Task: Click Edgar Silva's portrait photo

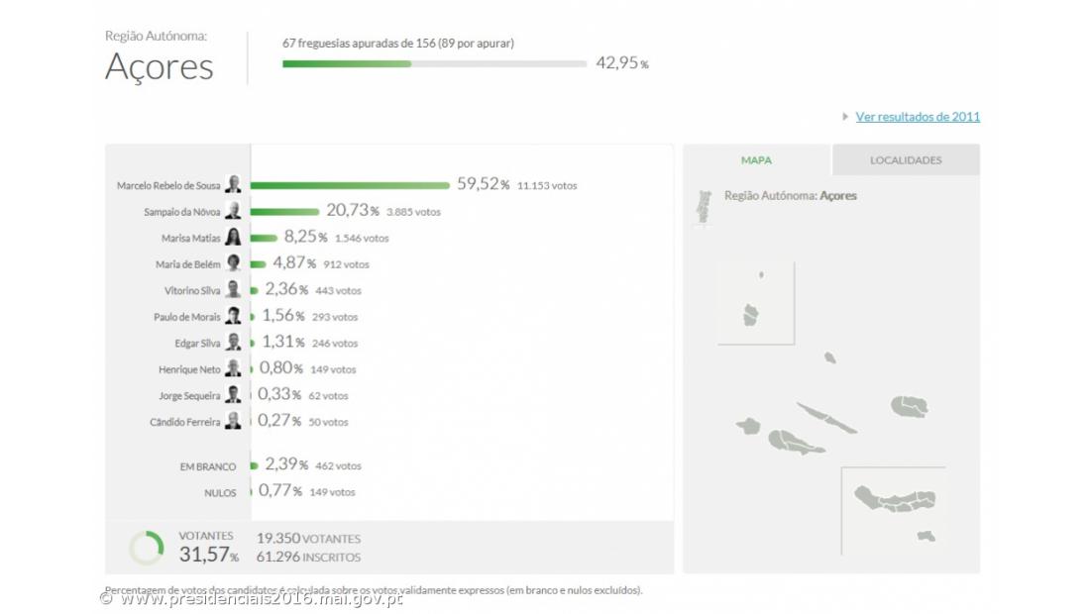Action: click(233, 343)
